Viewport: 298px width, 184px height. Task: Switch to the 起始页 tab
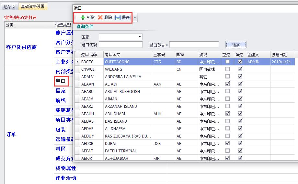9,7
